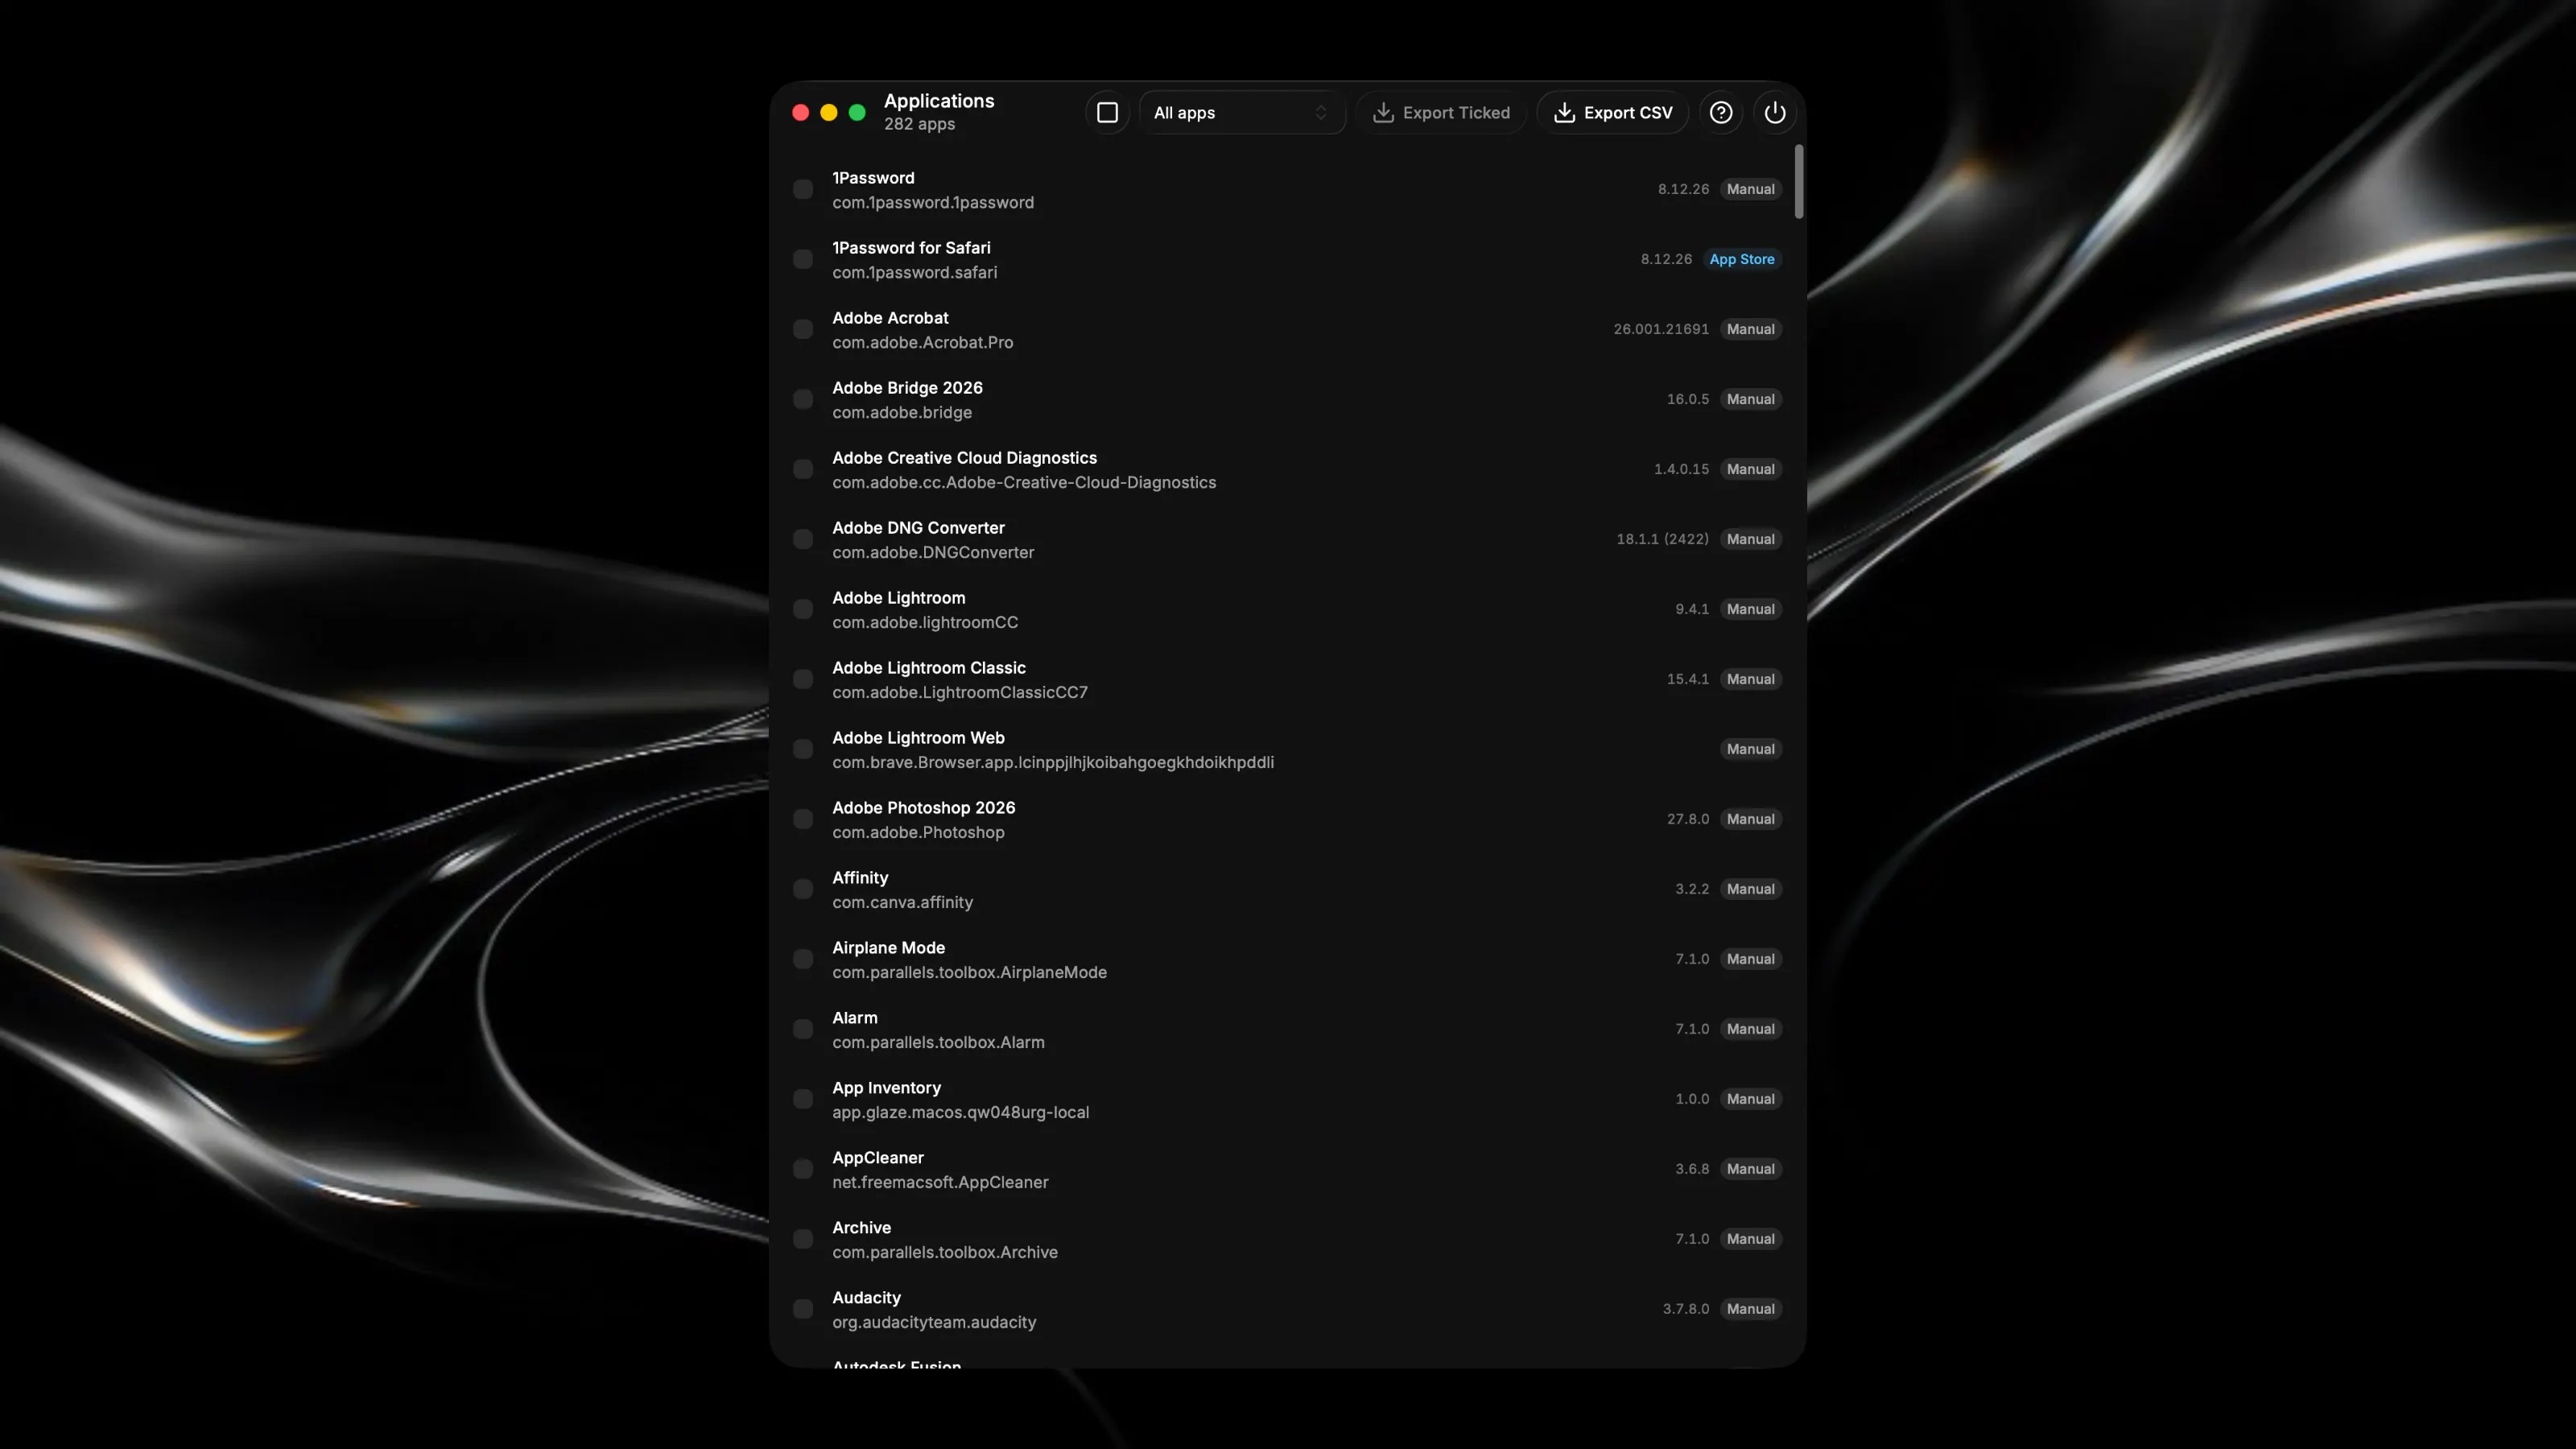Click version 3.7.8.0 for Audacity
This screenshot has height=1449, width=2576.
pos(1685,1309)
